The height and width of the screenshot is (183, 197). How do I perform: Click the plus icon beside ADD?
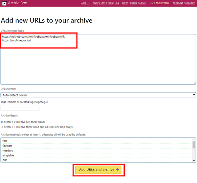(88, 3)
